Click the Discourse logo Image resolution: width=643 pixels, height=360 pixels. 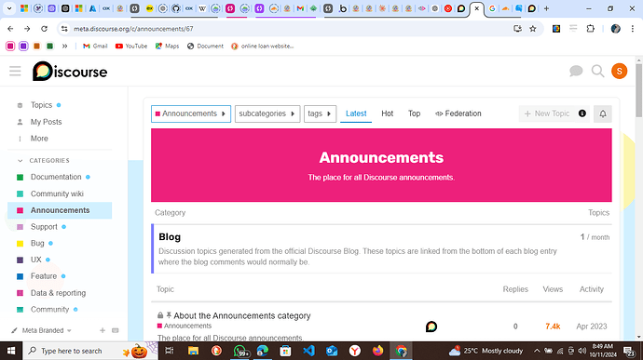[70, 72]
